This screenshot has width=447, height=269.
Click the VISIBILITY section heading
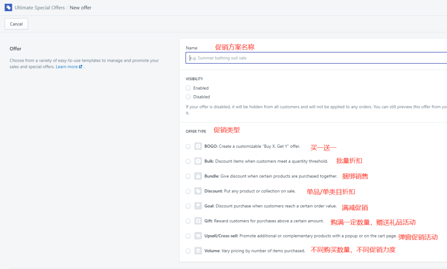click(195, 79)
